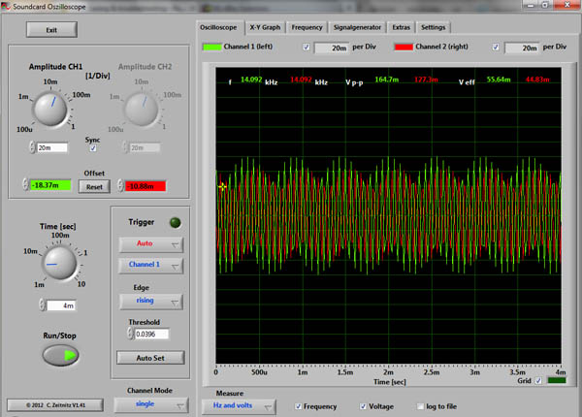
Task: Switch to the X-Y Graph tab
Action: pos(265,27)
